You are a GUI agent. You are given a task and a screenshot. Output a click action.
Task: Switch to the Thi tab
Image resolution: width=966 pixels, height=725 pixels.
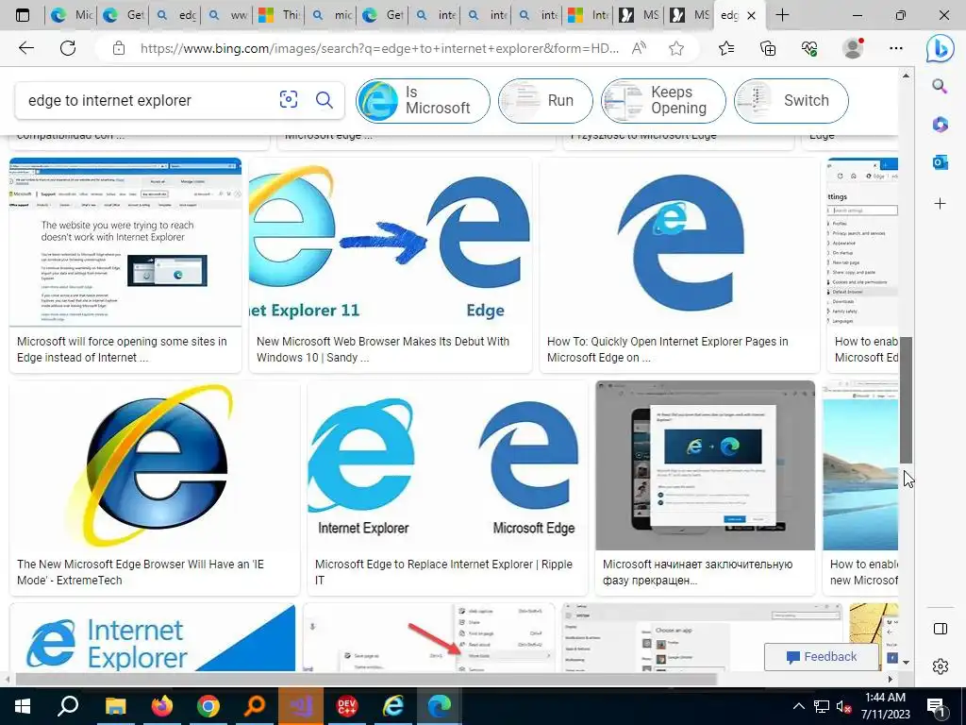coord(278,15)
